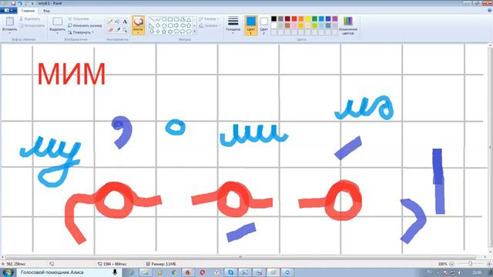Click the vertical scrollbar beside the canvas
Viewport: 493px width, 277px height.
click(x=490, y=147)
